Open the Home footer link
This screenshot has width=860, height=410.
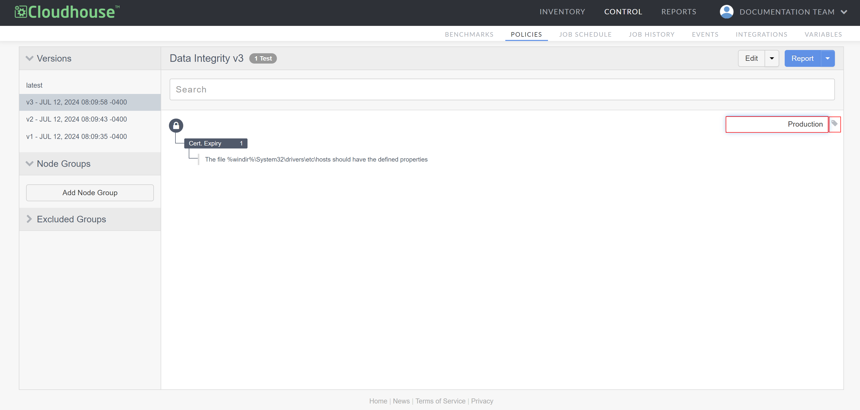(x=378, y=401)
